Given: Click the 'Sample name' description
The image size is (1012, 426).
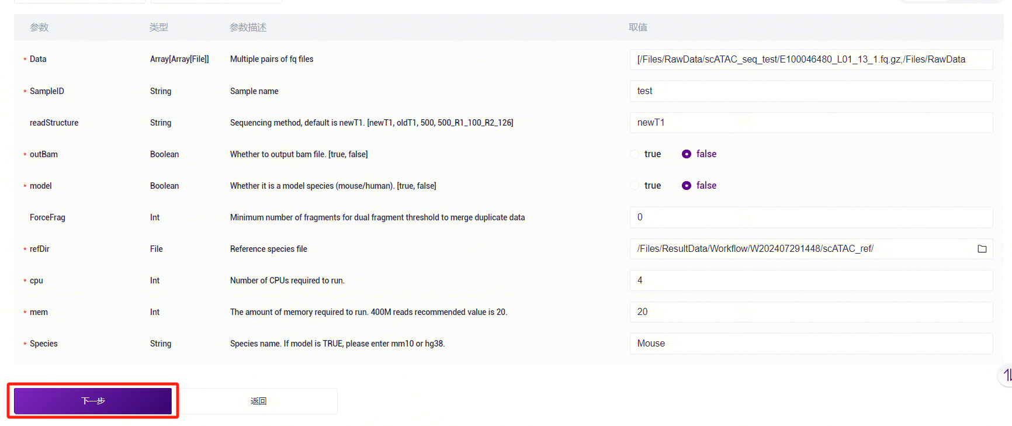Looking at the screenshot, I should 254,91.
